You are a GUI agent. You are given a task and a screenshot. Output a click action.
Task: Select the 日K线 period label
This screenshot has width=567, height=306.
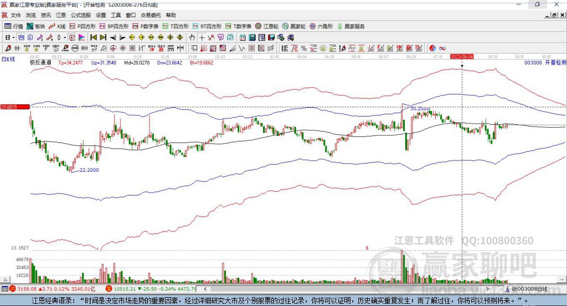8,59
